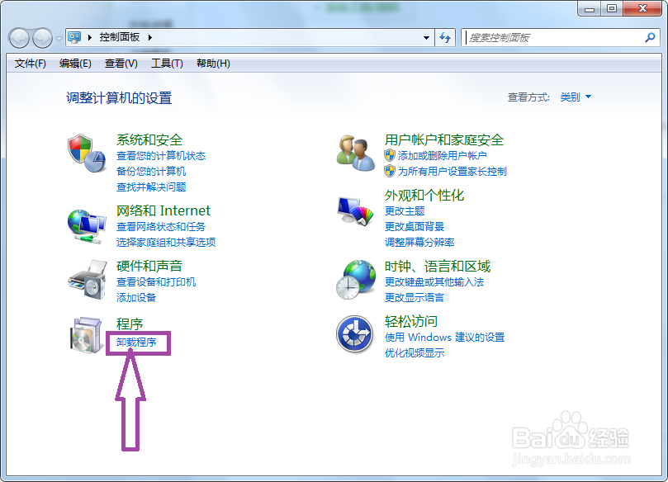Click 选择家庭组和共享选项 link
This screenshot has height=482, width=668.
(166, 243)
